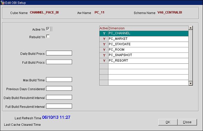Click the Full Build Resubmit Interval field
The image size is (203, 131).
point(59,106)
